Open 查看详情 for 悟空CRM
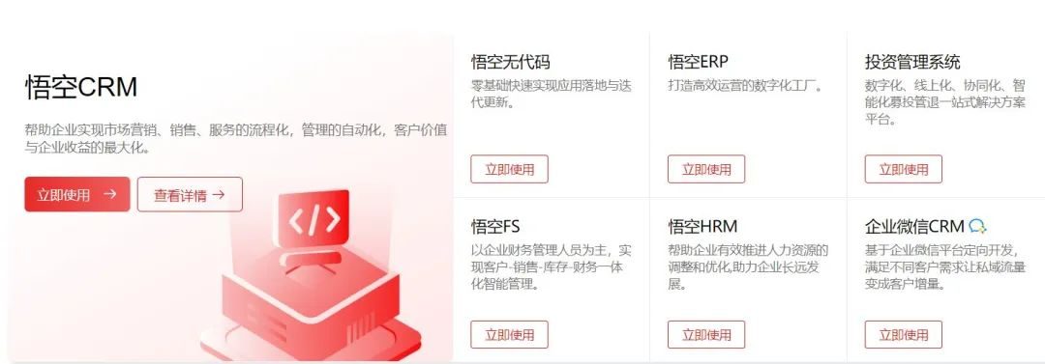Viewport: 1045px width, 364px height. 190,194
